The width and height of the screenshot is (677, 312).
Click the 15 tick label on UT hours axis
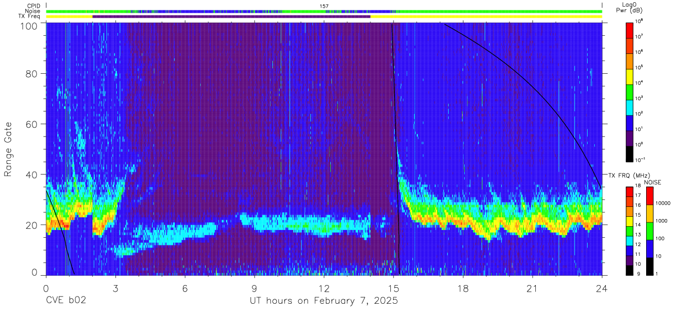click(394, 288)
